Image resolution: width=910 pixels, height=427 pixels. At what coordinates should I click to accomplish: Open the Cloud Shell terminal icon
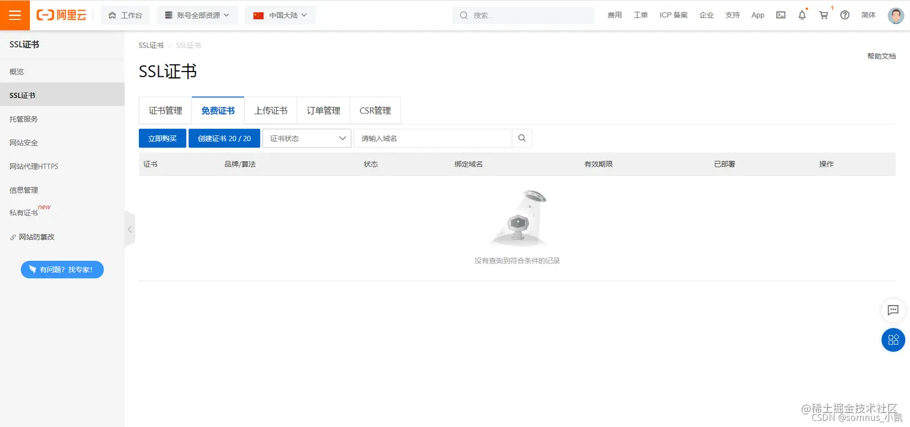click(781, 15)
